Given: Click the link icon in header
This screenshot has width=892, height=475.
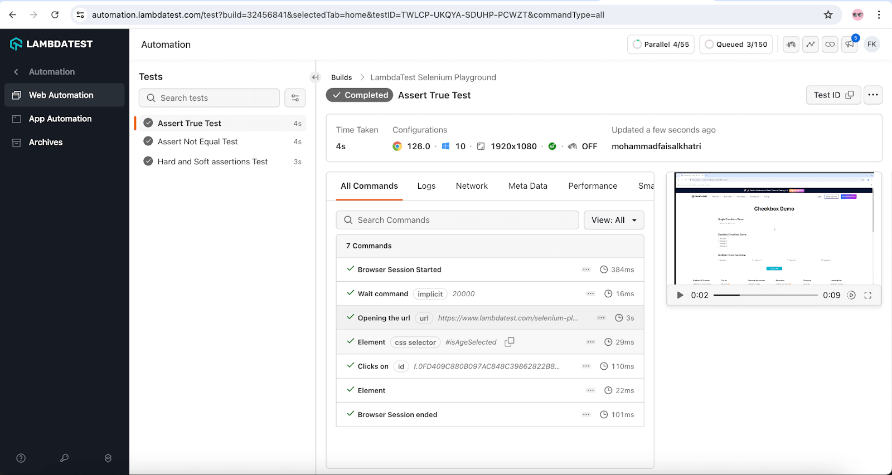Looking at the screenshot, I should point(830,45).
